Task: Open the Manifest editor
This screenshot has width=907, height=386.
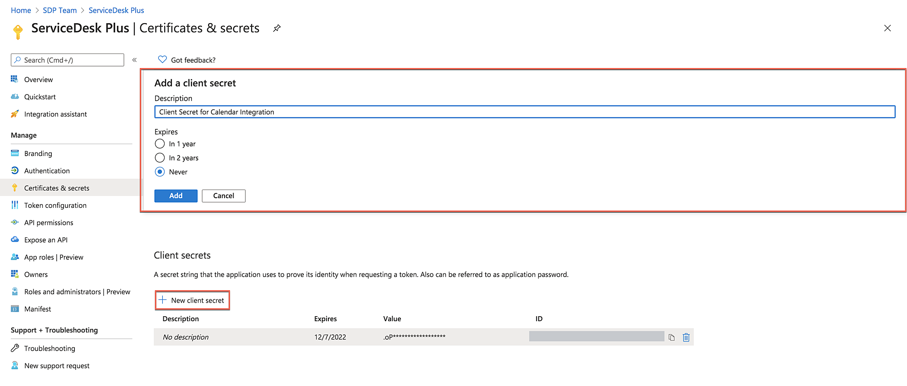Action: click(x=38, y=309)
